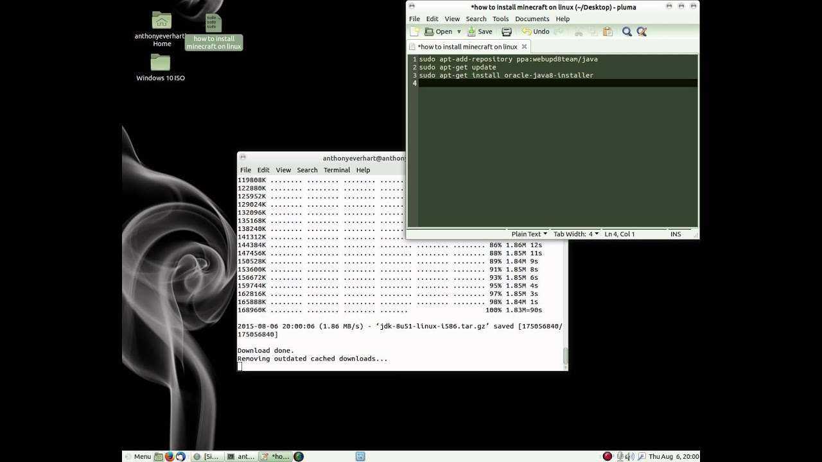822x462 pixels.
Task: Open the pluma Help menu
Action: [563, 19]
